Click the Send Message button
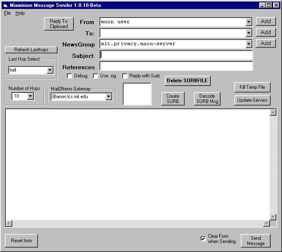 tap(256, 241)
